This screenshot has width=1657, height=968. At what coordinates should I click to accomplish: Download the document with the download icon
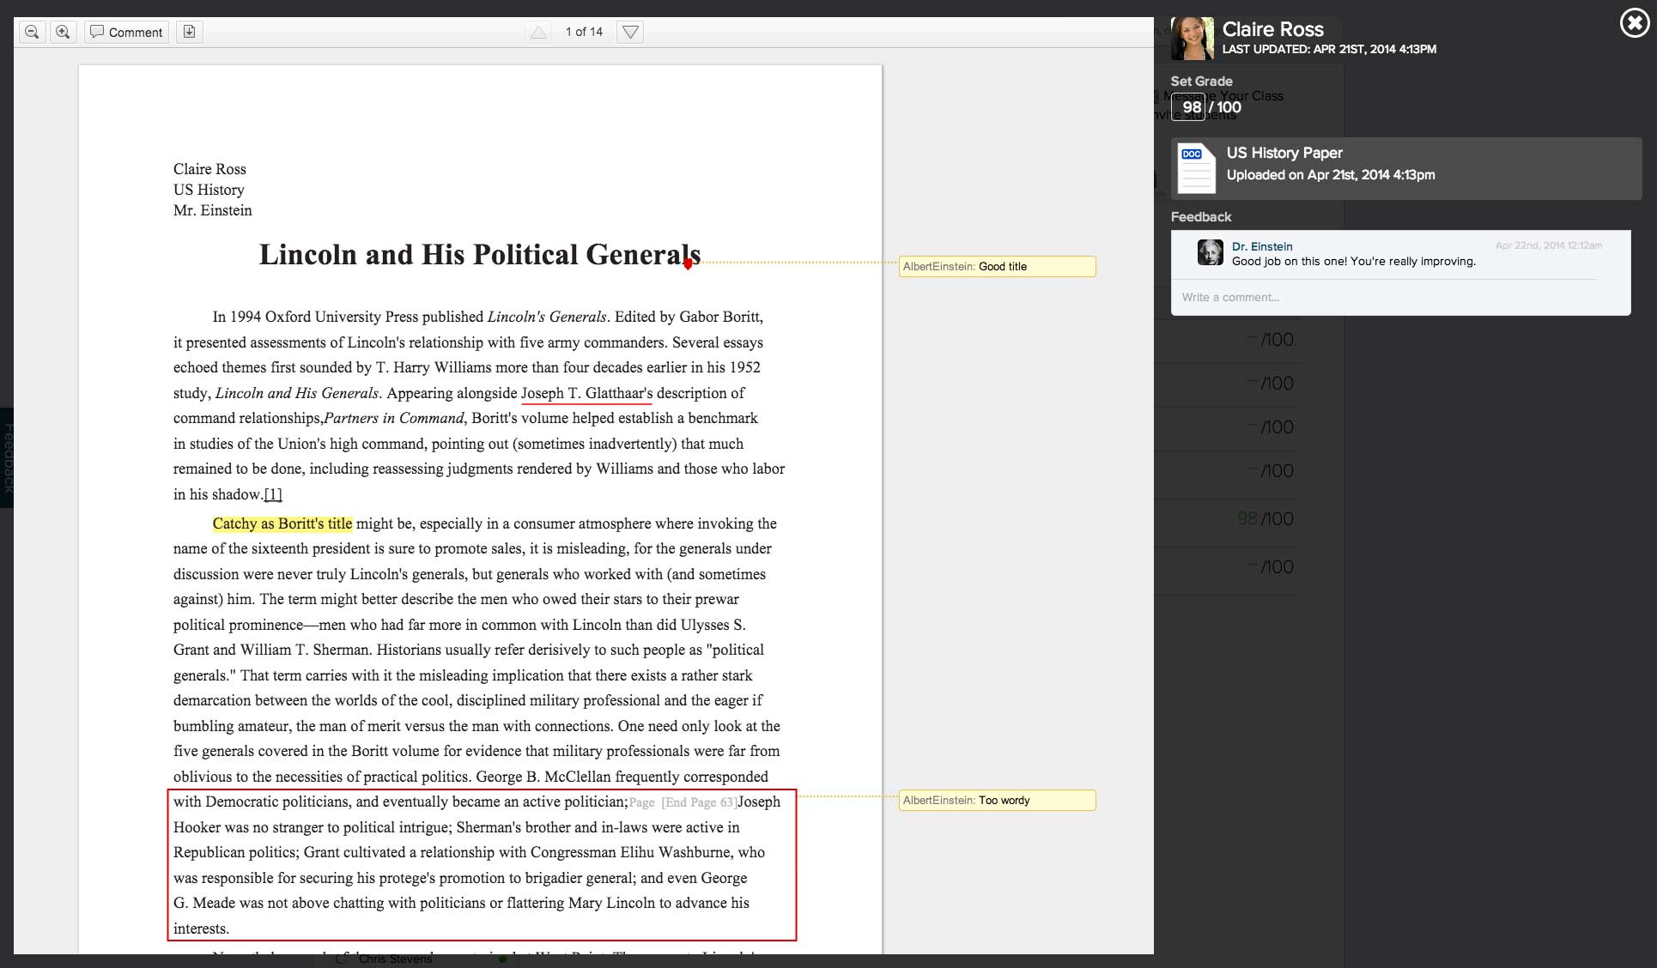pos(190,32)
